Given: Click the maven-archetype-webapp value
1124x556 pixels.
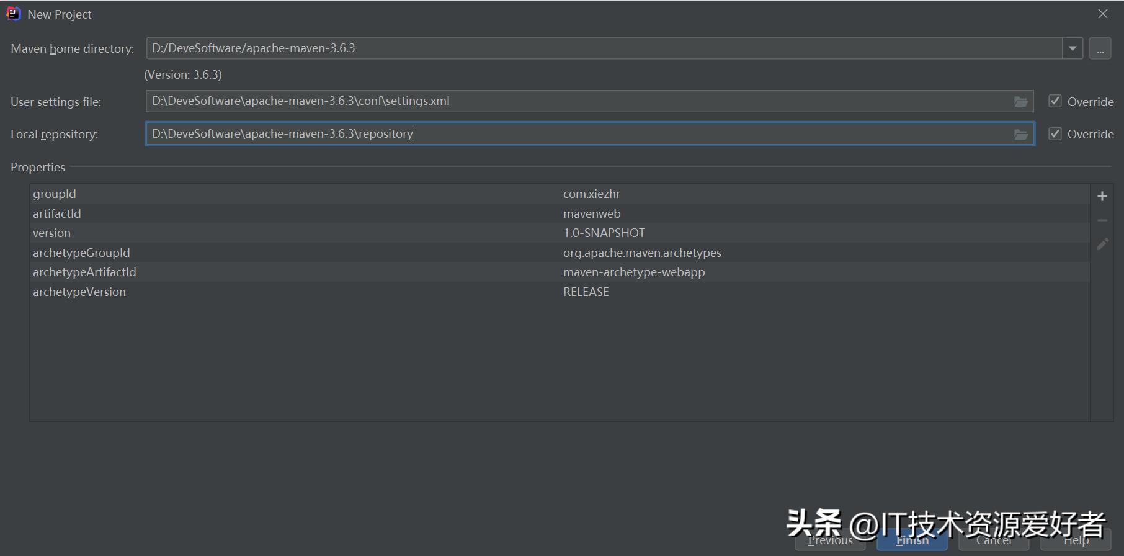Looking at the screenshot, I should pyautogui.click(x=634, y=272).
